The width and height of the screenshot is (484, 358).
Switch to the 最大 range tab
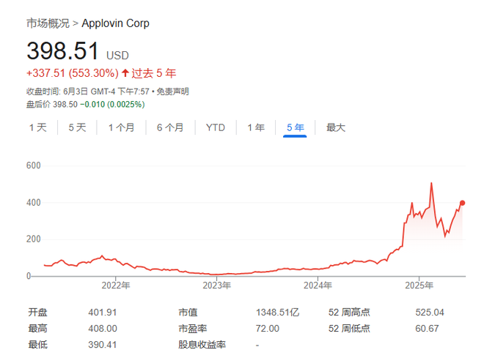pos(336,127)
